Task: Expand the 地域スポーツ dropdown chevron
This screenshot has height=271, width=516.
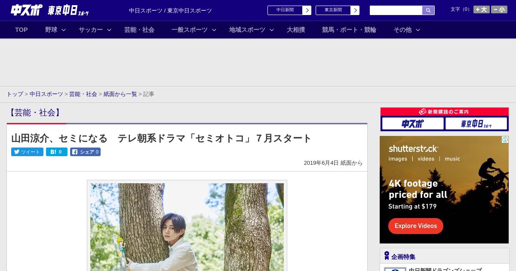Action: 271,30
